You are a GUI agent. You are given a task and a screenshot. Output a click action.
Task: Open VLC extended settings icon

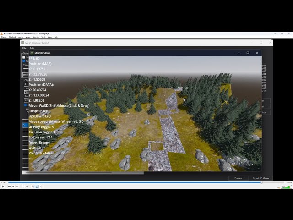coord(27,187)
